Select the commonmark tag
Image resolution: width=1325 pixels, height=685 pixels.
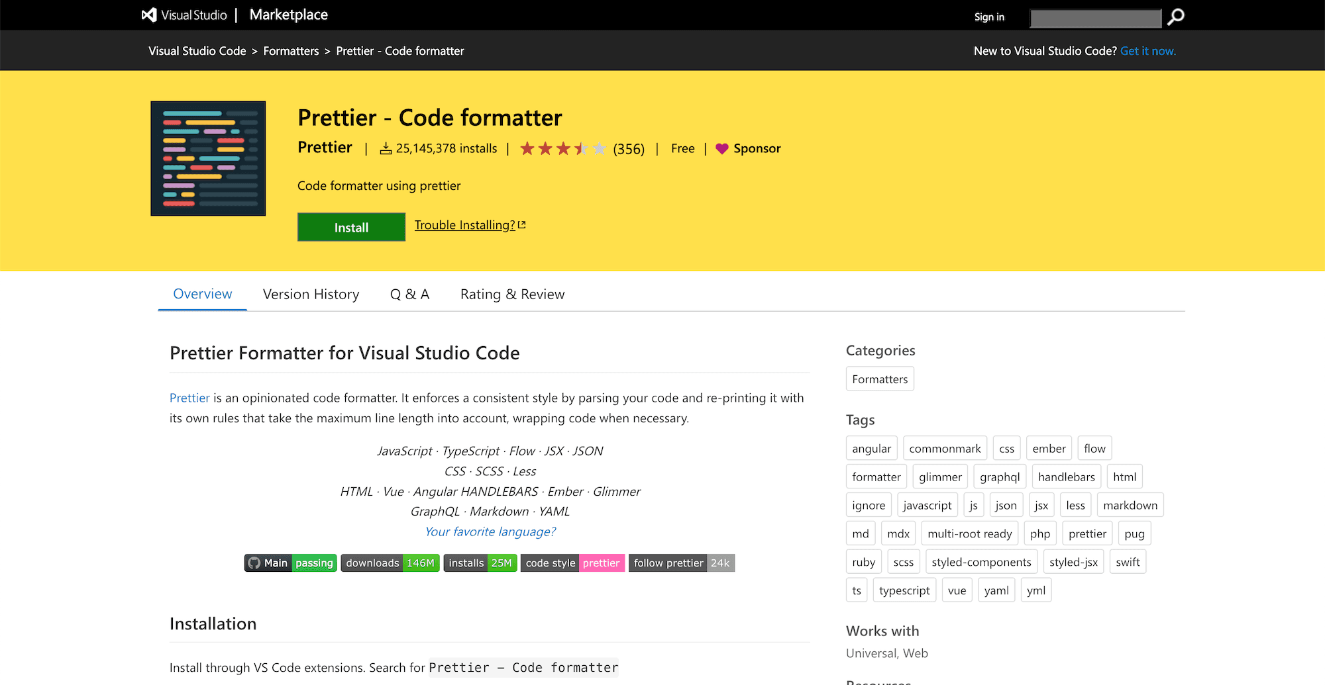pos(945,449)
